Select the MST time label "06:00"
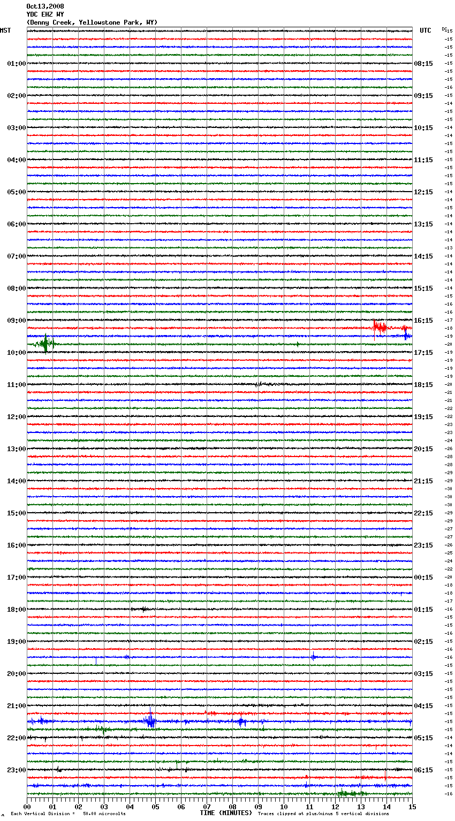Viewport: 455px width, 821px height. (17, 224)
